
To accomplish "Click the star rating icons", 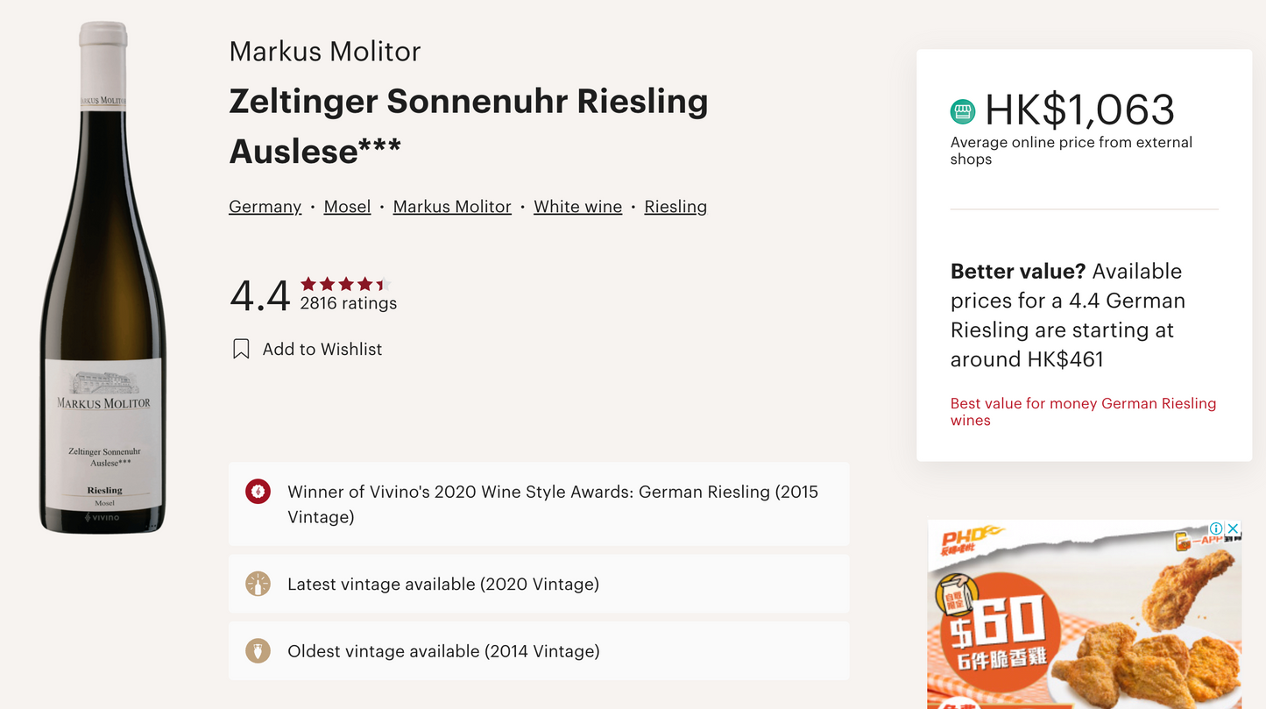I will (x=345, y=284).
